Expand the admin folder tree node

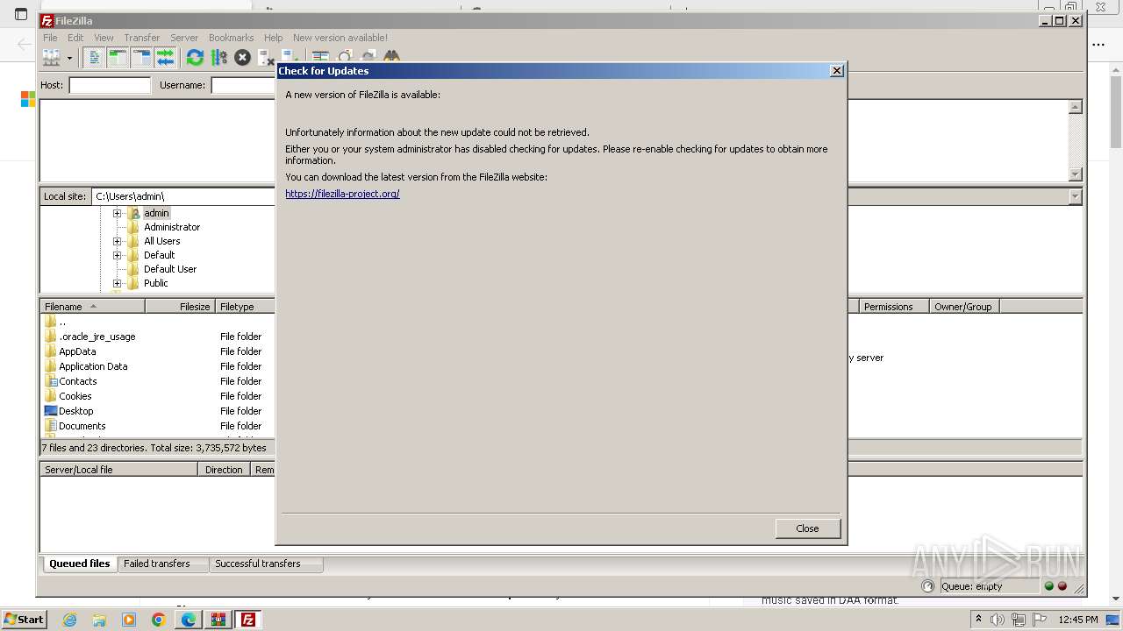point(117,213)
